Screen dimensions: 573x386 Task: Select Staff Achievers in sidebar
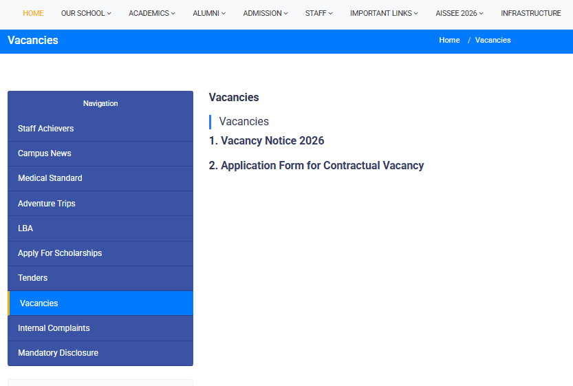point(46,129)
